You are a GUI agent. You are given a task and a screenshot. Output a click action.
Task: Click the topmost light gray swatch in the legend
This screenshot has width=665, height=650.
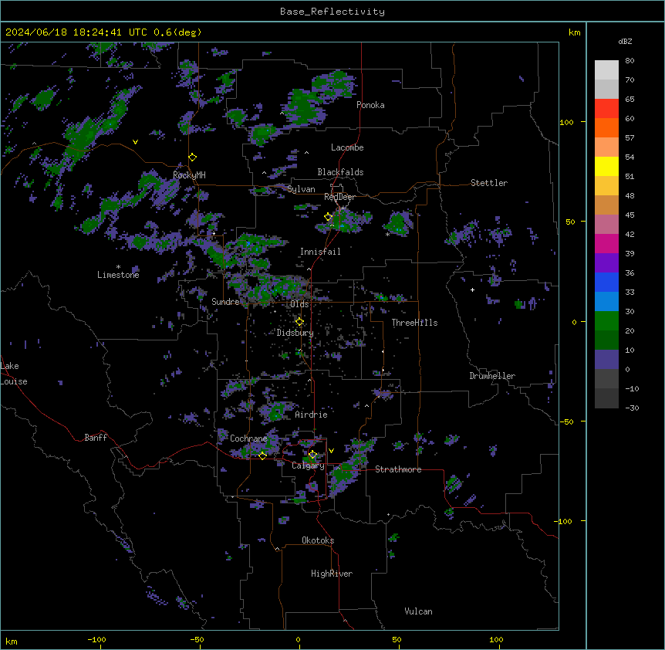(606, 69)
